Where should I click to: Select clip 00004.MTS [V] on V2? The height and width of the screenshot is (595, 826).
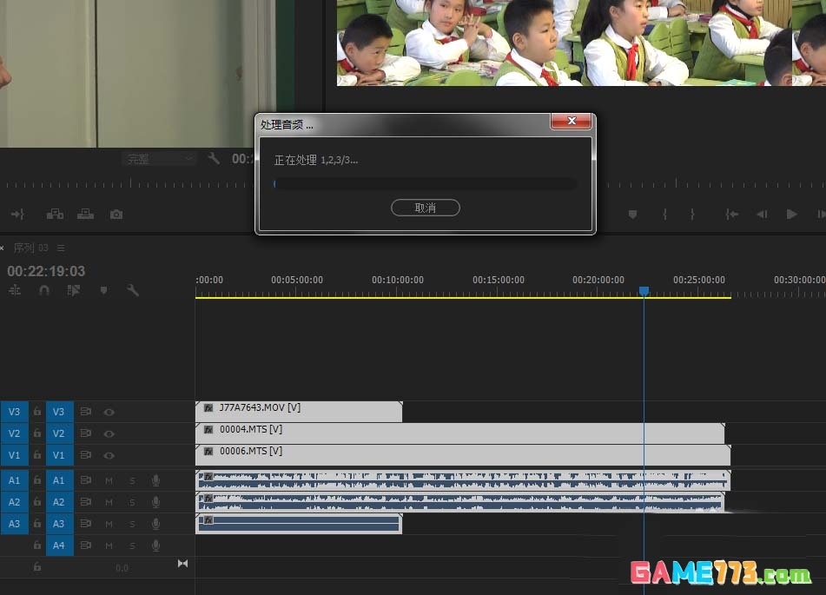(459, 433)
